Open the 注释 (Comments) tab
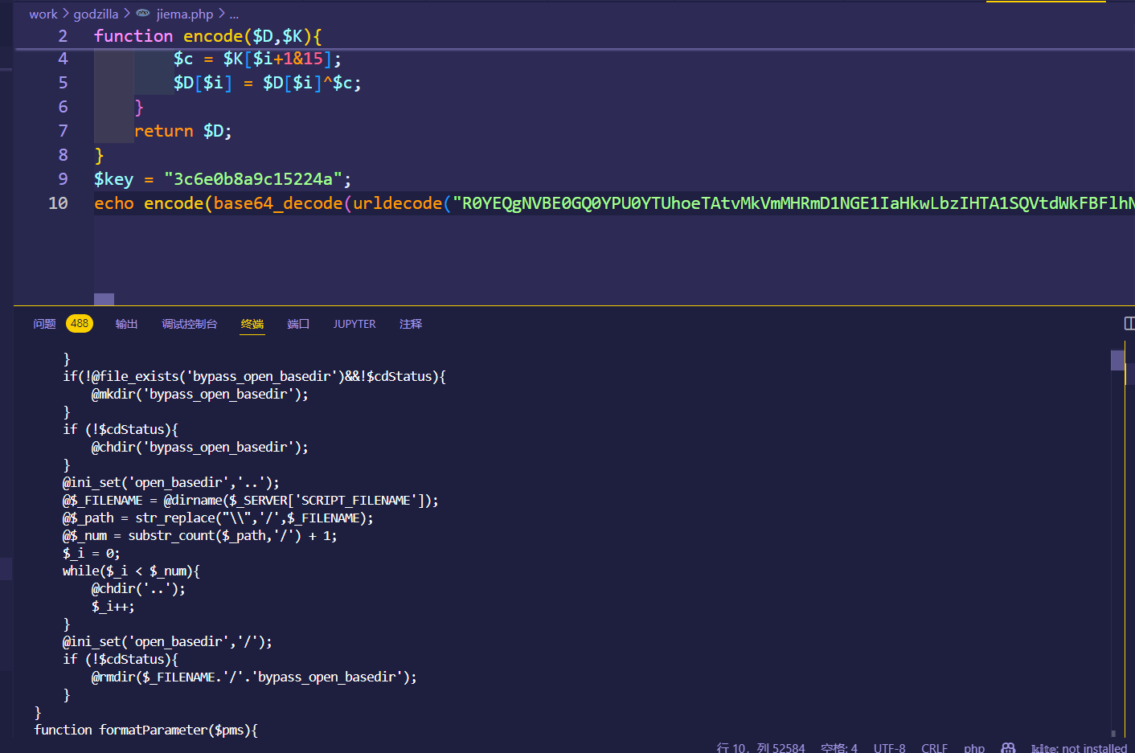 click(411, 324)
